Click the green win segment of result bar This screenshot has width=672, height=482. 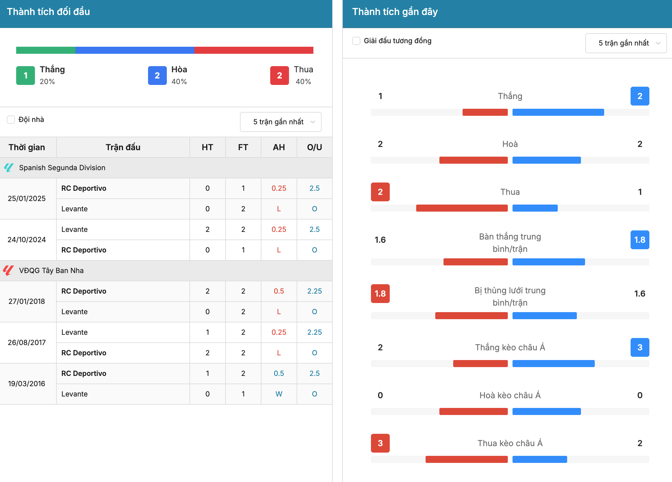[46, 50]
